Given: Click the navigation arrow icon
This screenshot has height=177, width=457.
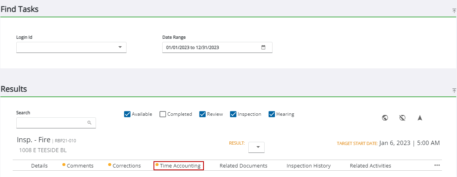Looking at the screenshot, I should point(420,118).
